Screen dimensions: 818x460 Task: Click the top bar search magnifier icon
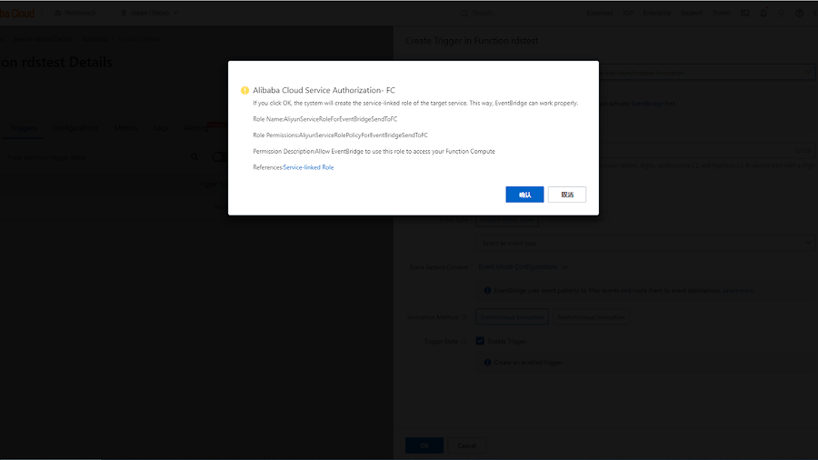pos(464,13)
